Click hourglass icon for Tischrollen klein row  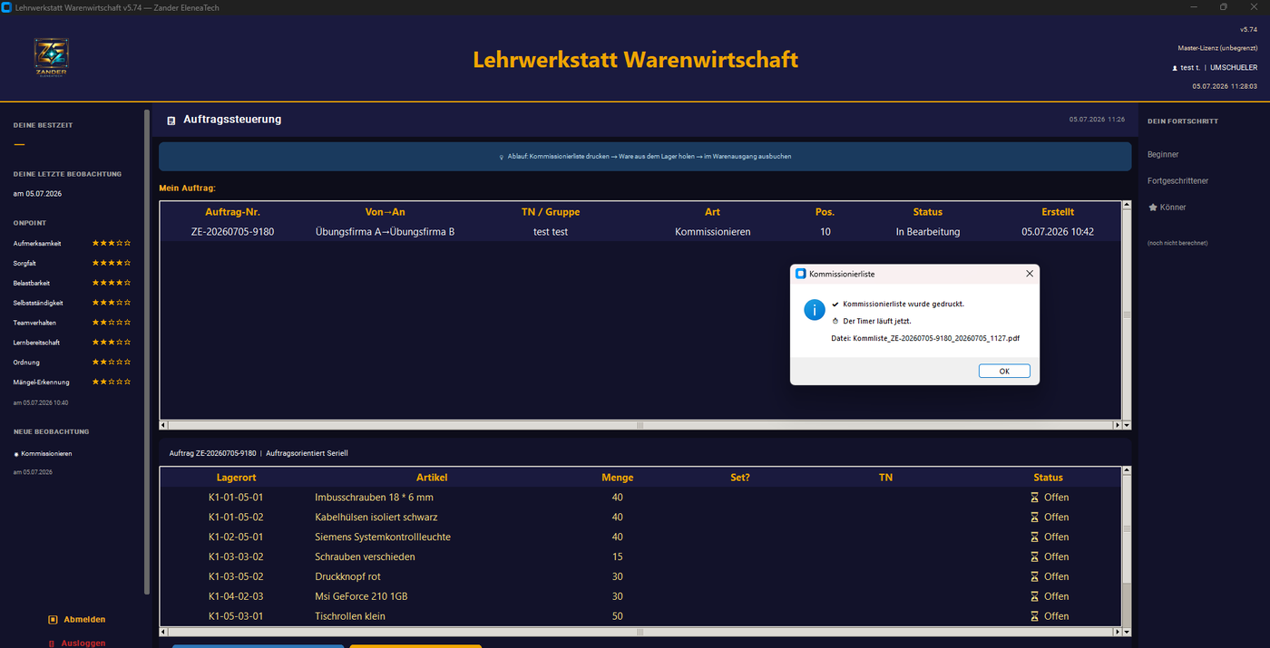point(1034,616)
